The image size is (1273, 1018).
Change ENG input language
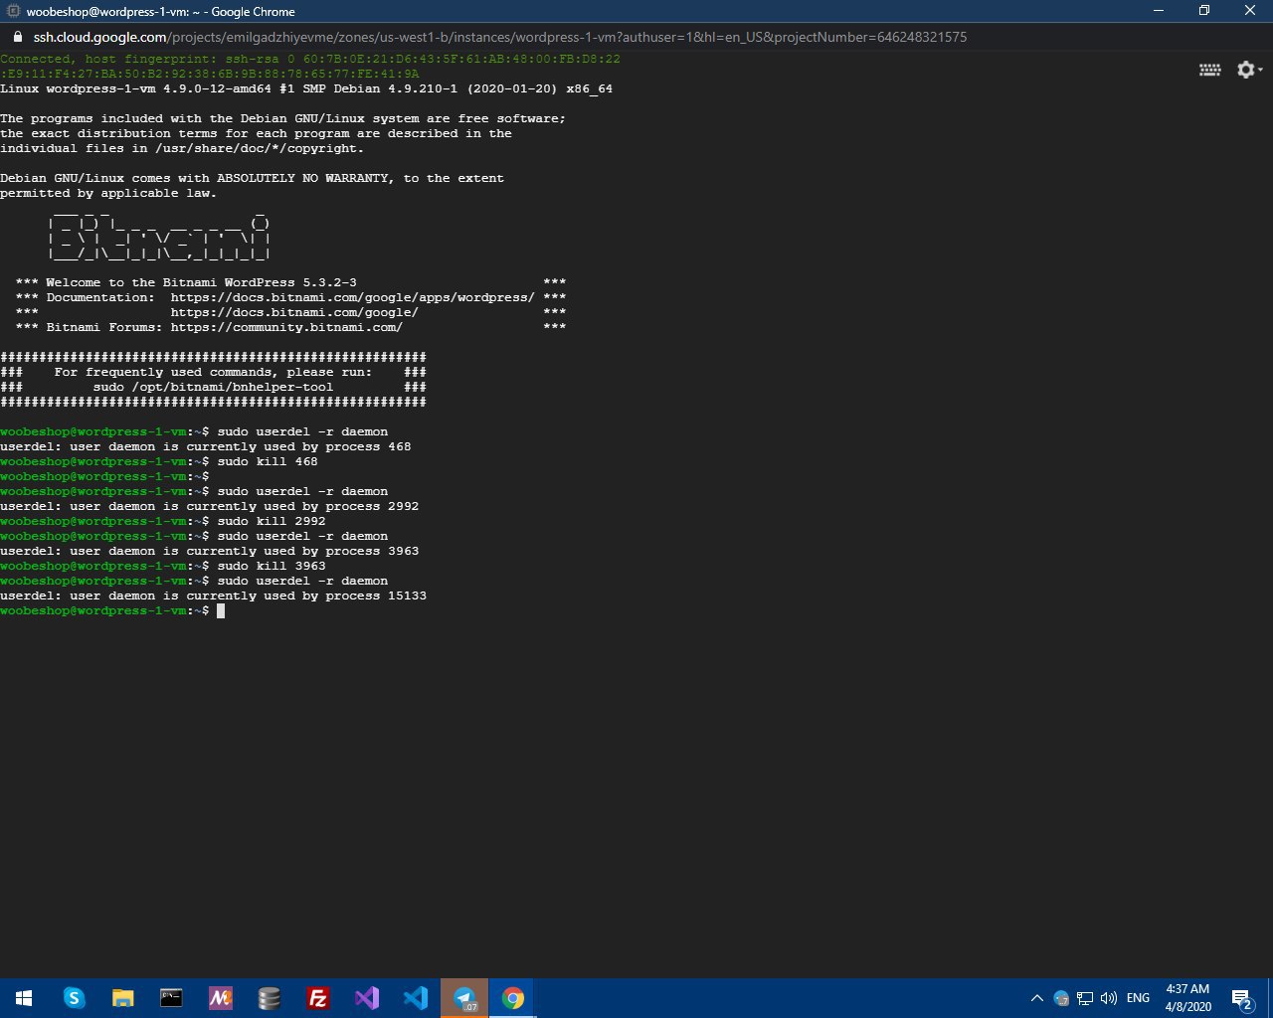pyautogui.click(x=1139, y=998)
